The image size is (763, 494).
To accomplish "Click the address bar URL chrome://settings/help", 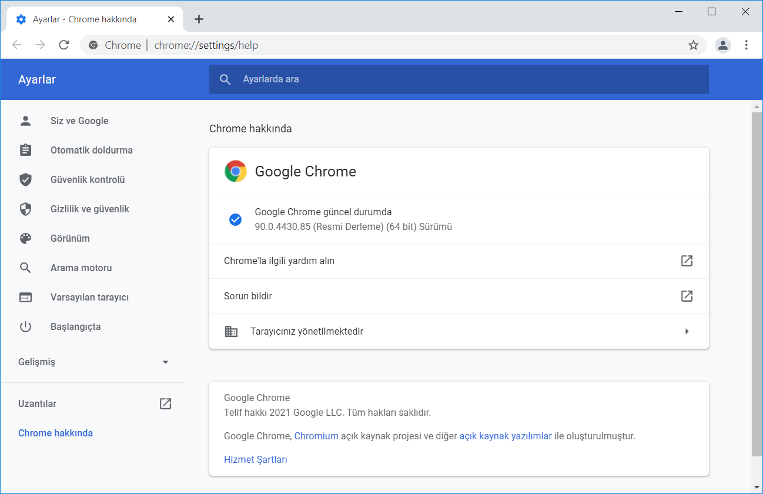I will point(206,45).
